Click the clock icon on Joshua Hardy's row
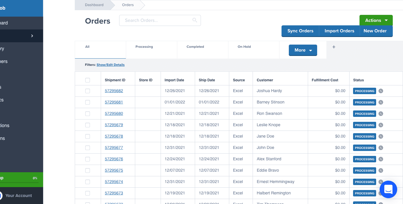Screen dimensions: 403x204 coord(381,91)
